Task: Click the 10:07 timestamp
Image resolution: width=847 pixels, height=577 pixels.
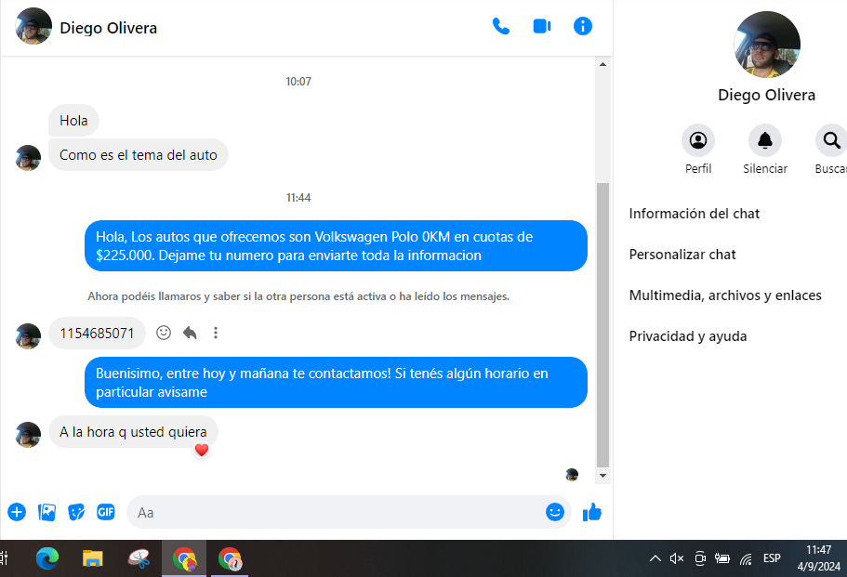Action: click(x=298, y=82)
